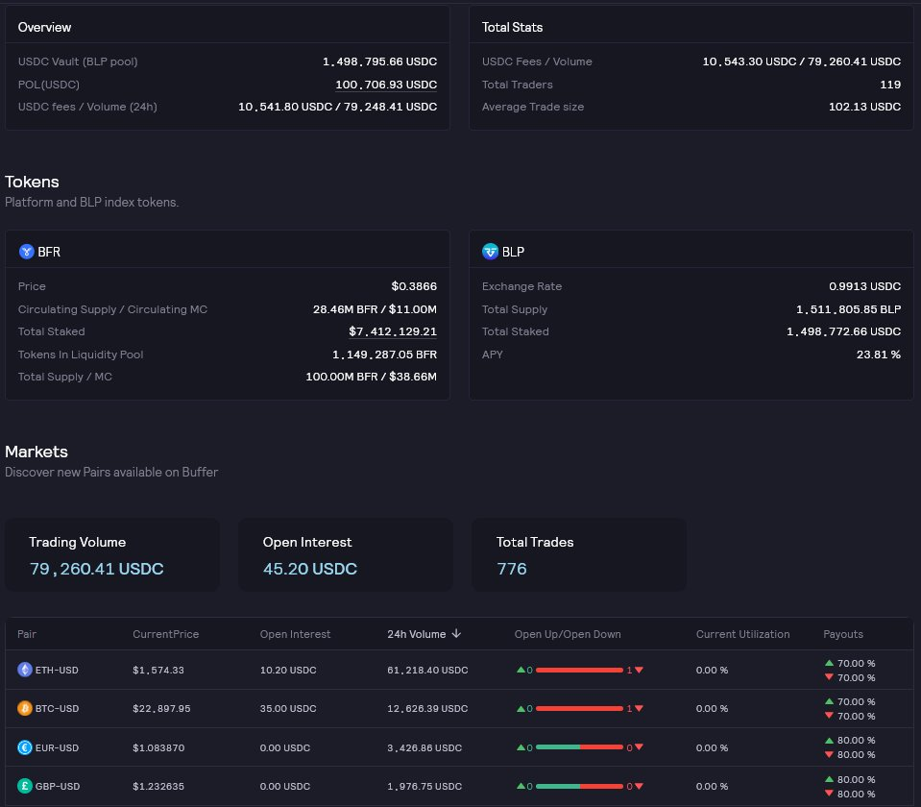Click the BFR price $0.3866
Viewport: 921px width, 807px height.
click(x=414, y=286)
